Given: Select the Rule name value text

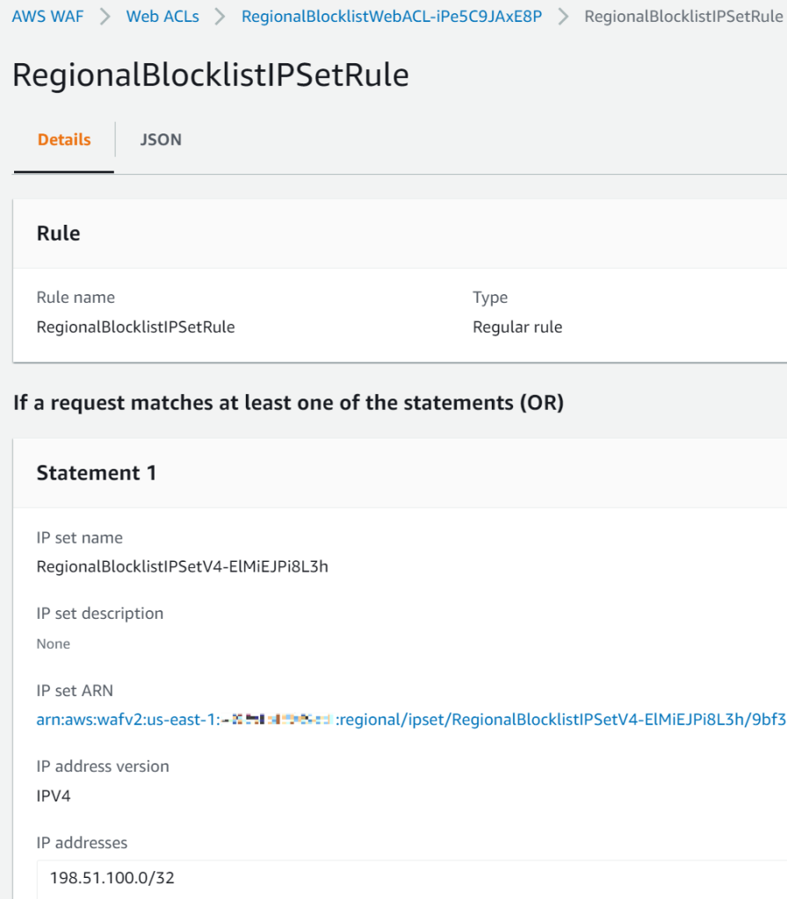Looking at the screenshot, I should pyautogui.click(x=135, y=327).
